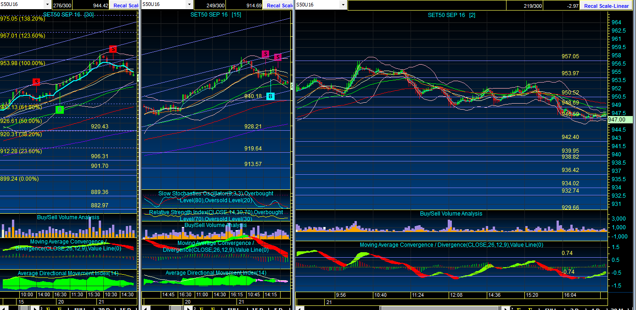Open the symbol dropdown on the 15-minute chart
The image size is (636, 310).
pyautogui.click(x=189, y=5)
